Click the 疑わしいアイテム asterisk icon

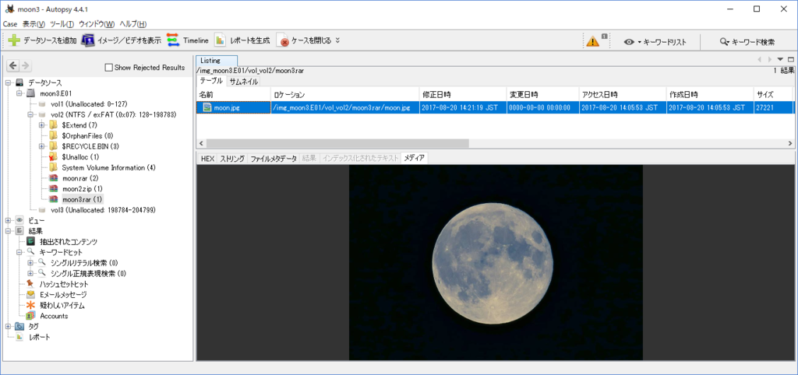tap(30, 306)
